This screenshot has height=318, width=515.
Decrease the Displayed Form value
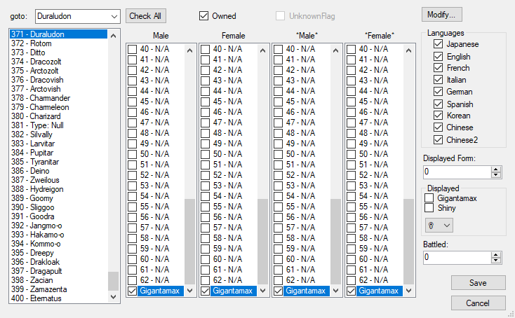pos(495,174)
